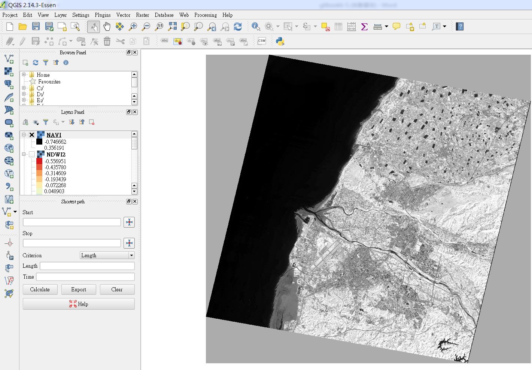Viewport: 532px width, 370px height.
Task: Click the Pan Map to Selection icon
Action: tap(120, 27)
